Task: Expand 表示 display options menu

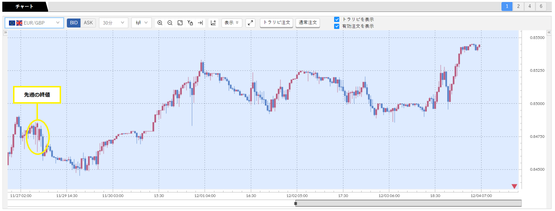Action: [x=232, y=23]
